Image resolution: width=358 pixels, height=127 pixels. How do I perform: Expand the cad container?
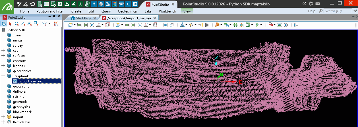pos(3,51)
